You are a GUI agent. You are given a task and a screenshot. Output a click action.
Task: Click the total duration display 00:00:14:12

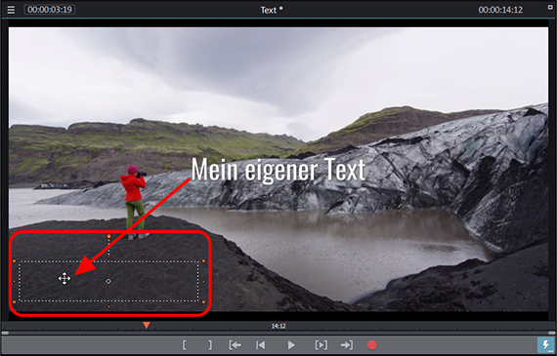(500, 10)
